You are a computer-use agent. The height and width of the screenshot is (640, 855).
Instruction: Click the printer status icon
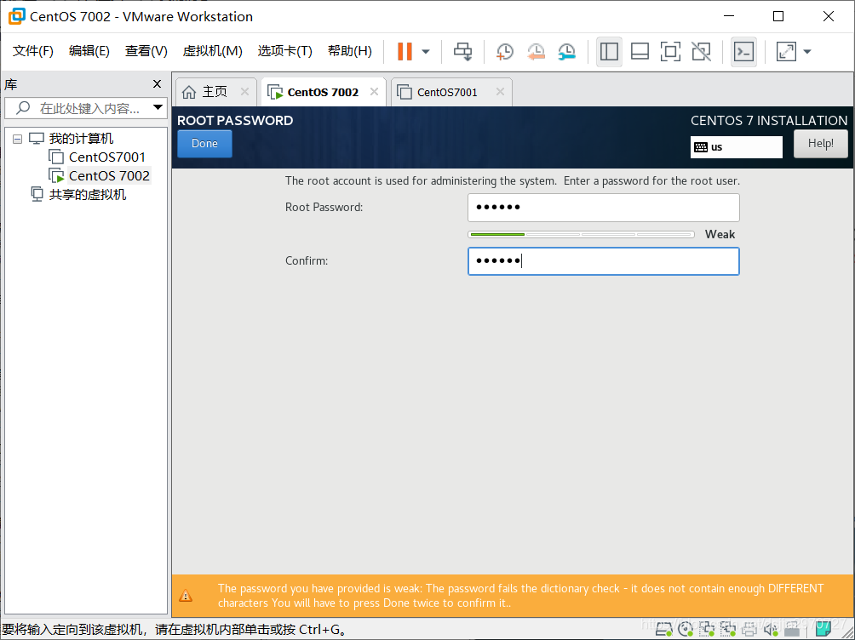pos(749,630)
